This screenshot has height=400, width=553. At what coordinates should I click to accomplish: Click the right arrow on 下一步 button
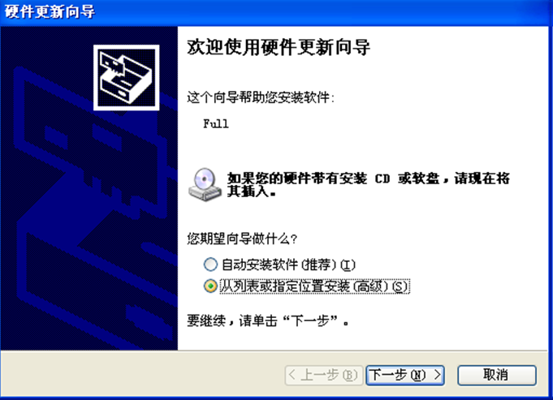click(438, 375)
